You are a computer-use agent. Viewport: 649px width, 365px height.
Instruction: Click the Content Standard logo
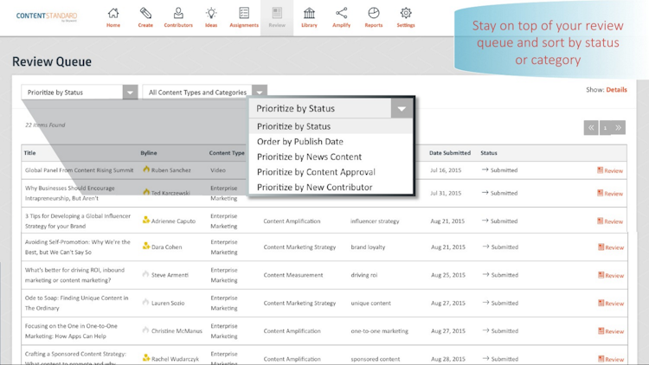47,16
